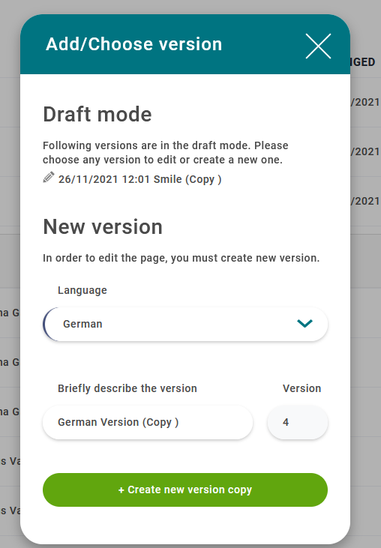Screen dimensions: 381x548
Task: Click the draft mode explanation paragraph
Action: pos(165,153)
